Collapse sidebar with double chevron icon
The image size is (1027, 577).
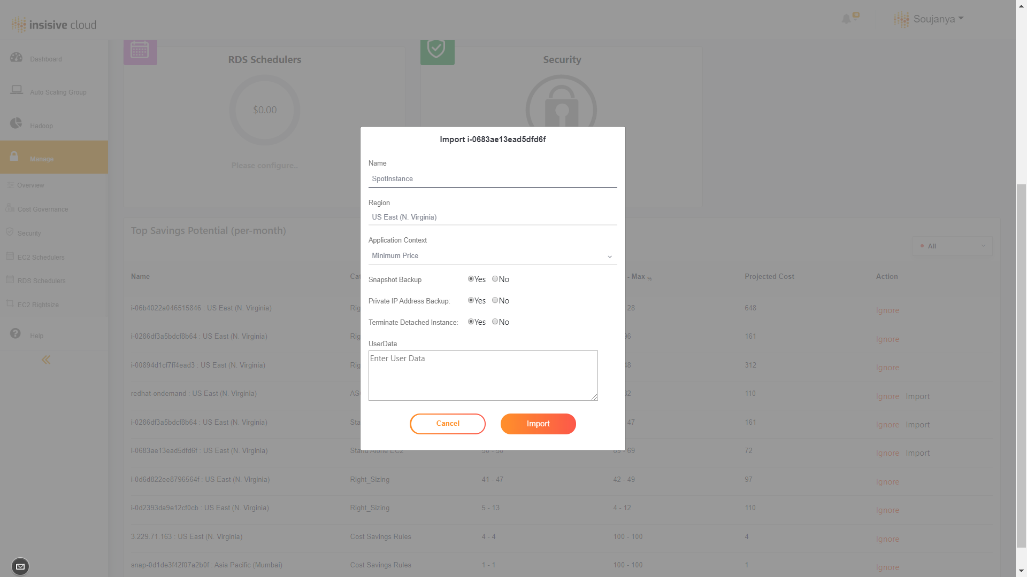coord(46,360)
